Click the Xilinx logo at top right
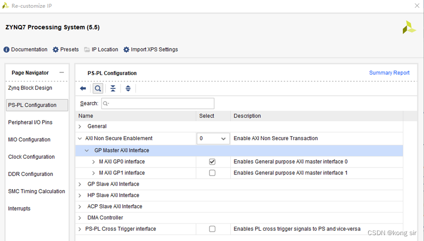Image resolution: width=424 pixels, height=241 pixels. coord(409,27)
